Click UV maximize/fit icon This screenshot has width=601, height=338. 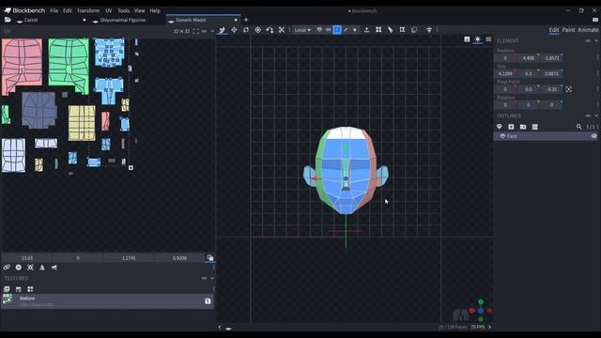[x=30, y=268]
